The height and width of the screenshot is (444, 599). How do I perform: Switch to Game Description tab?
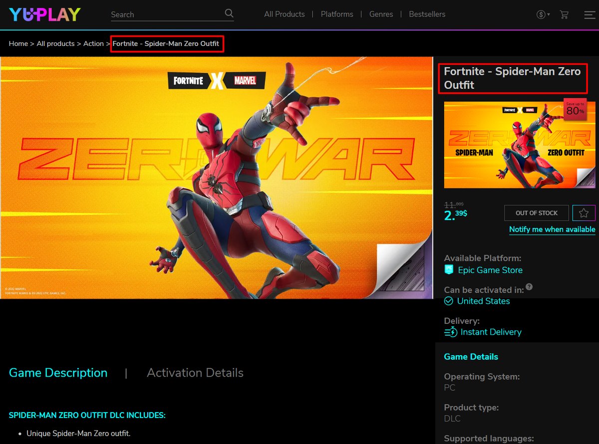(x=58, y=373)
